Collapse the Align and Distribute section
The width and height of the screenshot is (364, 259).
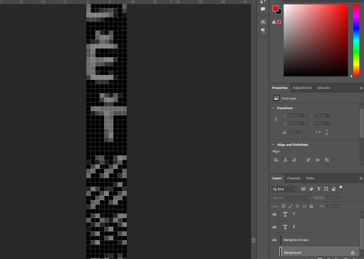(x=273, y=144)
